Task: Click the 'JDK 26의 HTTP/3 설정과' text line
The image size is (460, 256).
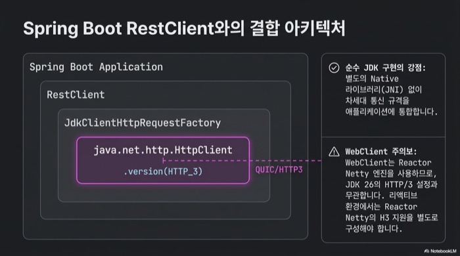Action: coord(392,184)
